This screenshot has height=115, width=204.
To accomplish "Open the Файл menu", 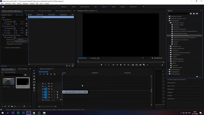I will click(2, 4).
